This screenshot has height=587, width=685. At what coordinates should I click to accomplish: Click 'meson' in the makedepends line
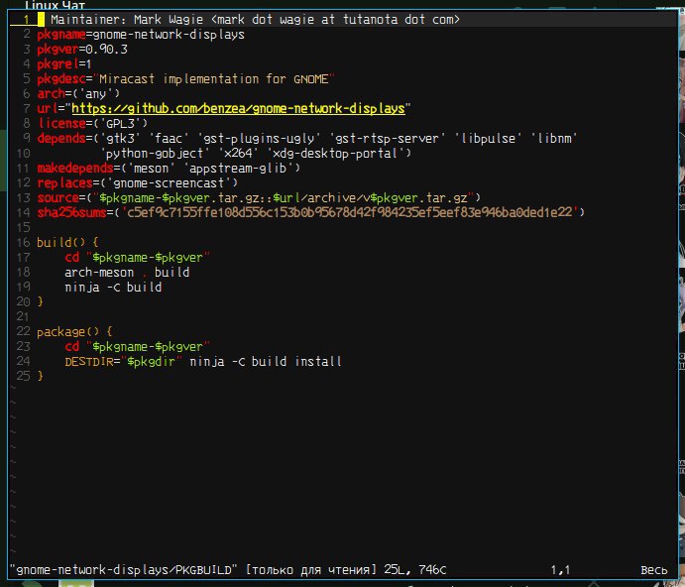tap(151, 169)
